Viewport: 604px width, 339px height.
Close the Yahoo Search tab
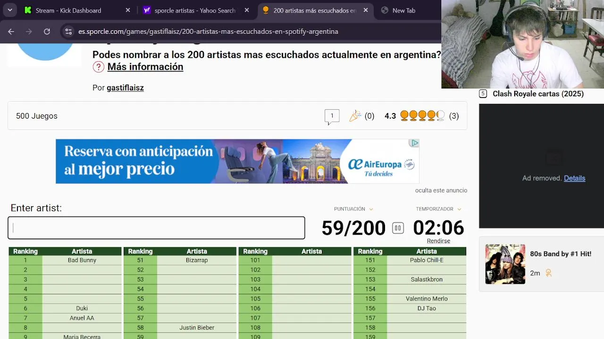[247, 10]
